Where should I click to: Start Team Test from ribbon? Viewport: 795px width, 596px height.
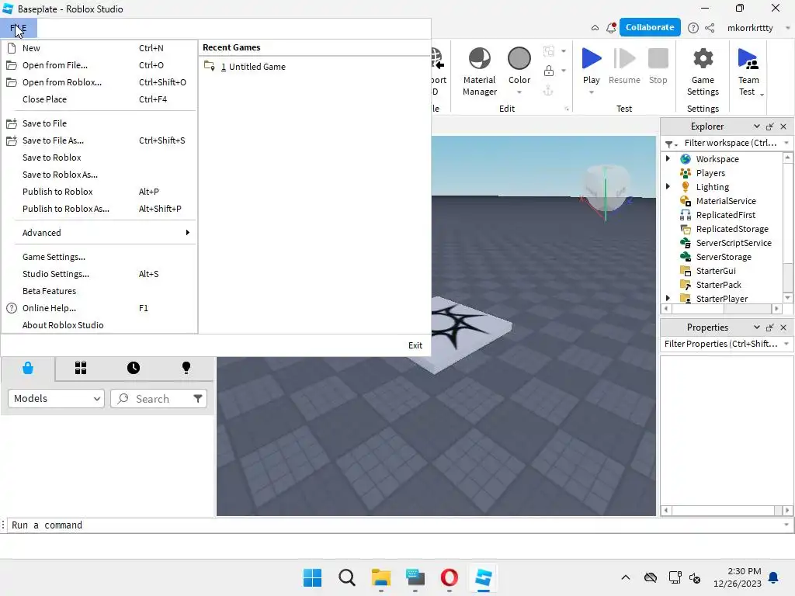coord(748,71)
